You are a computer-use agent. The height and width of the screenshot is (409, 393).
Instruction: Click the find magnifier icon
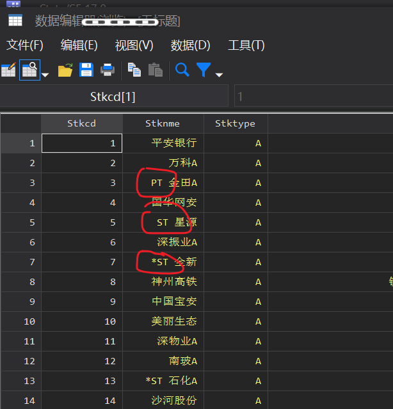point(182,70)
